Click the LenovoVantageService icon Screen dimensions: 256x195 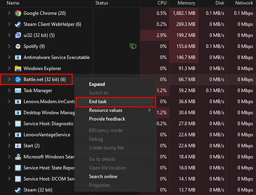pyautogui.click(x=18, y=135)
